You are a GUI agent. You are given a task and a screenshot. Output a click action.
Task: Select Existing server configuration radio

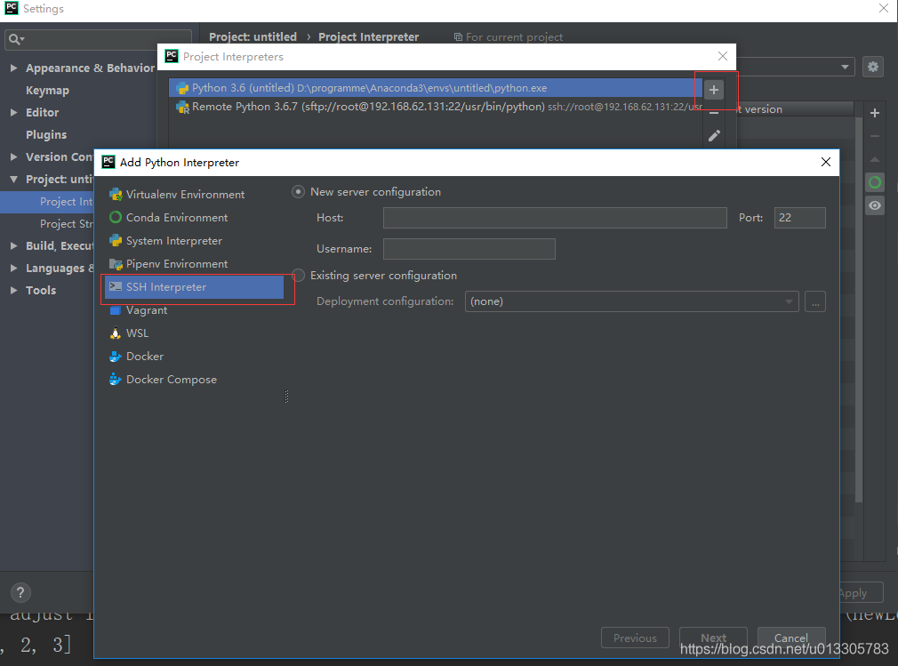[x=298, y=276]
